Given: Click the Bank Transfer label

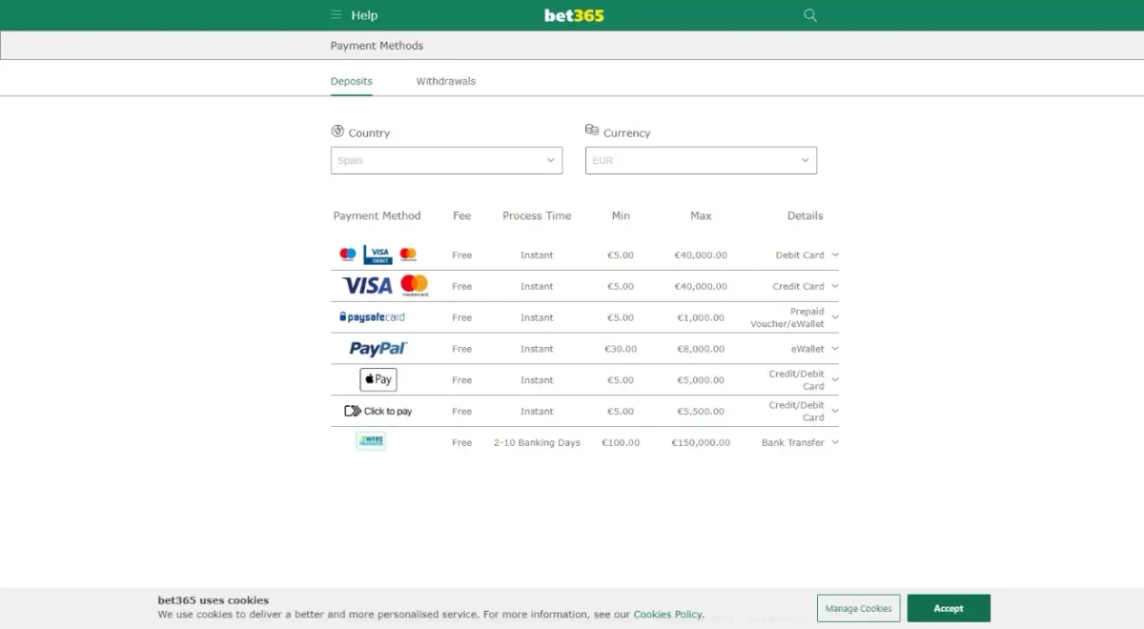Looking at the screenshot, I should (793, 442).
